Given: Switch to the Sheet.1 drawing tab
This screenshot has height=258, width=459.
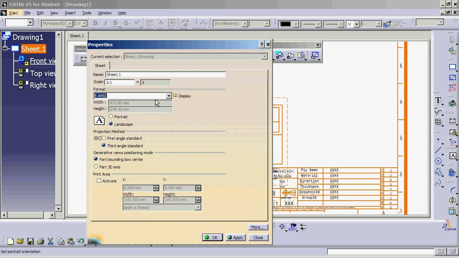Looking at the screenshot, I should (77, 36).
